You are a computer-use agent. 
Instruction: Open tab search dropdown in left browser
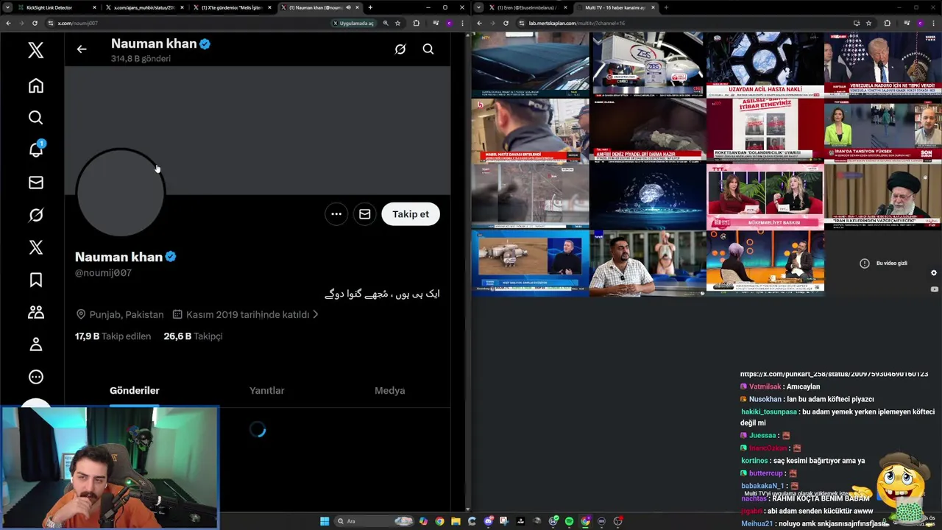tap(9, 7)
